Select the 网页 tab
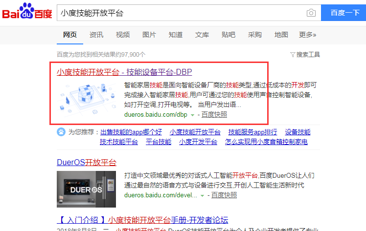 [x=70, y=35]
